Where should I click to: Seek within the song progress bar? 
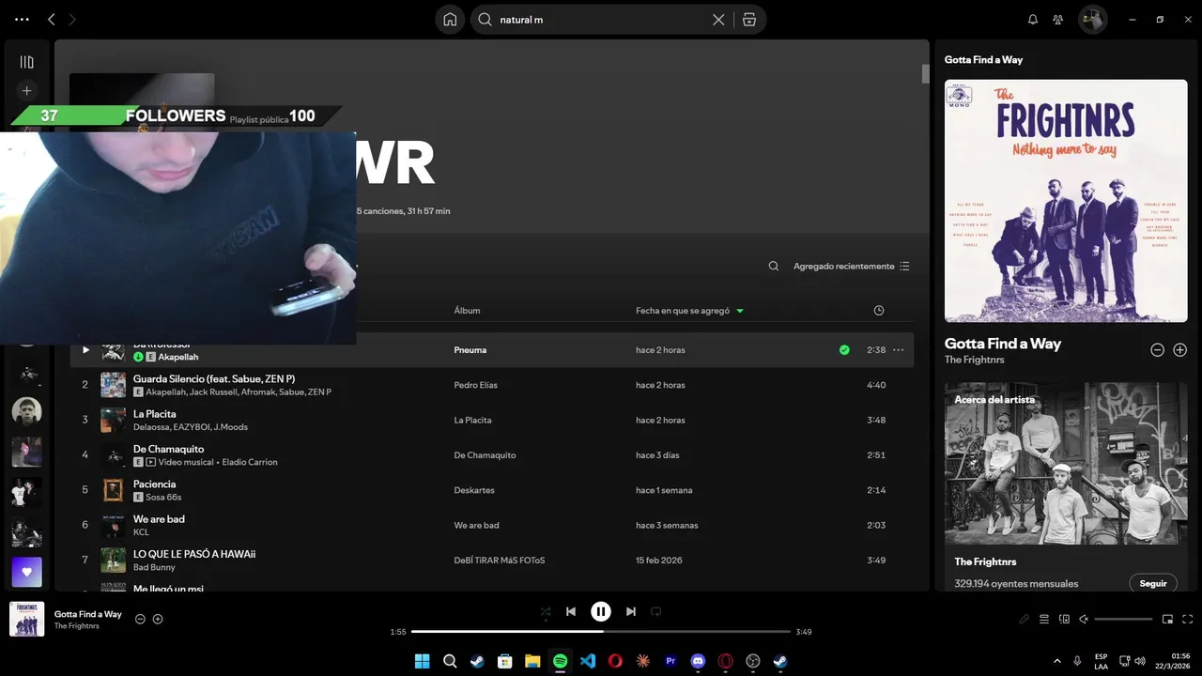[x=601, y=632]
